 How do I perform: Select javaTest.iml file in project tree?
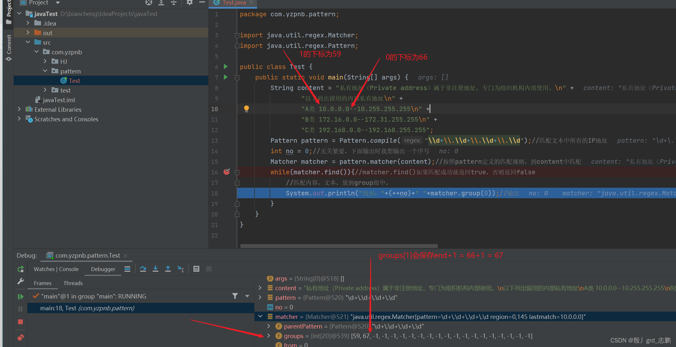(x=59, y=100)
